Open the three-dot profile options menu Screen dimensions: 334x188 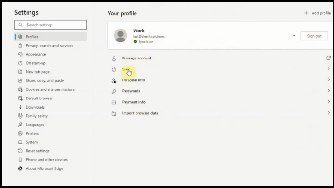click(293, 36)
